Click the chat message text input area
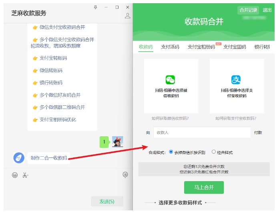 (68, 188)
